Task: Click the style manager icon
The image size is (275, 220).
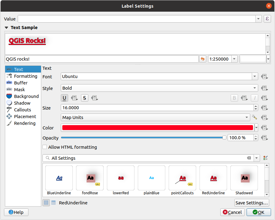Action: pyautogui.click(x=265, y=158)
